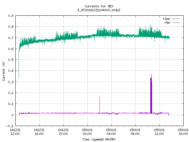Click the +30A legend label
The width and height of the screenshot is (189, 142).
pos(166,19)
